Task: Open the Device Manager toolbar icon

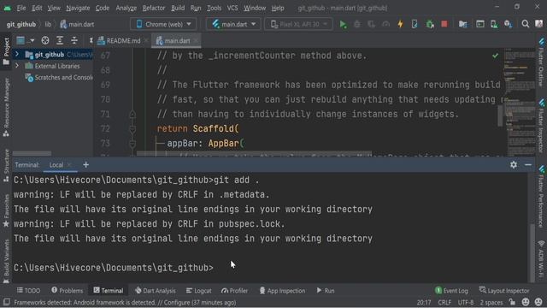Action: 494,24
